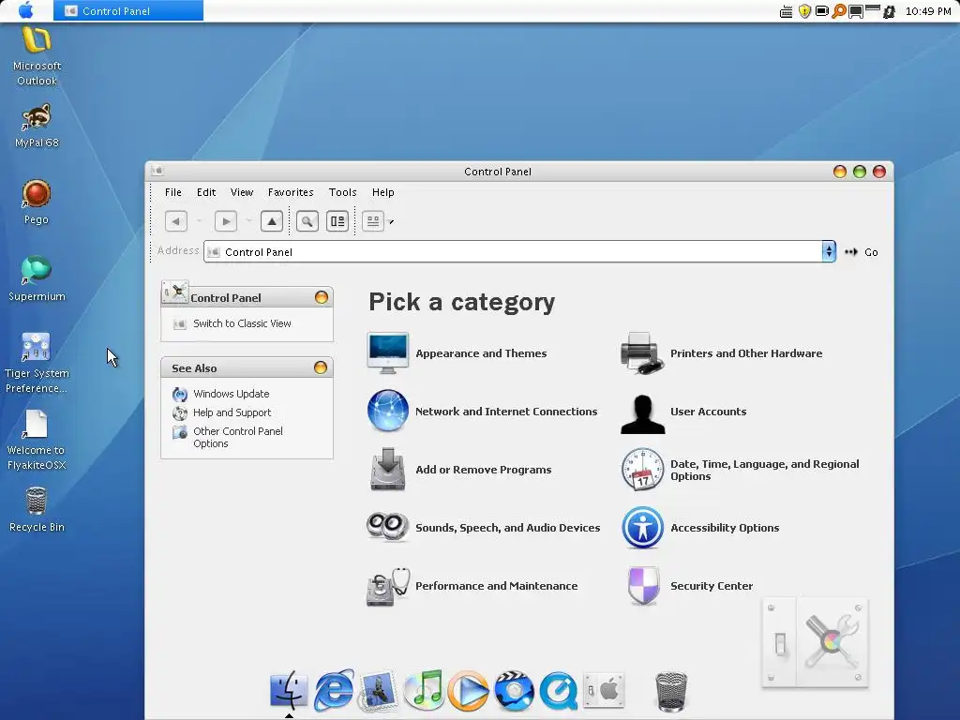Click the Up folder toolbar button

point(271,221)
